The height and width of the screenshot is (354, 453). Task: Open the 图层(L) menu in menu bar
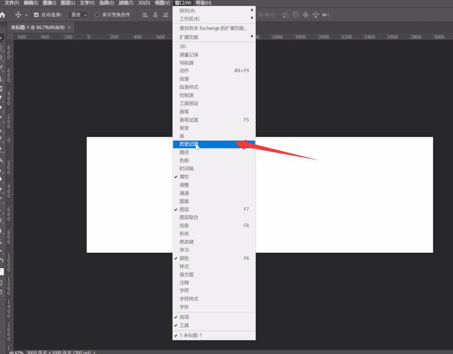coord(68,3)
